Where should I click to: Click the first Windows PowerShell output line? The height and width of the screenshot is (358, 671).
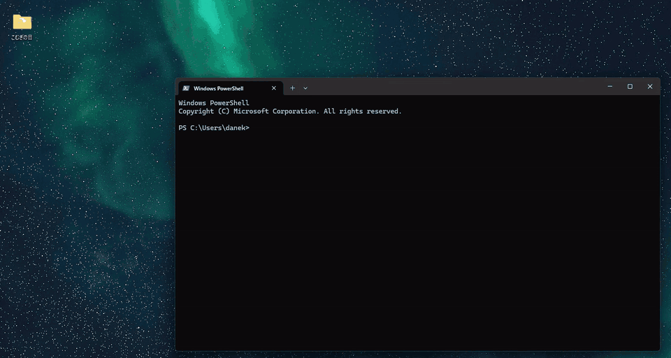tap(214, 103)
